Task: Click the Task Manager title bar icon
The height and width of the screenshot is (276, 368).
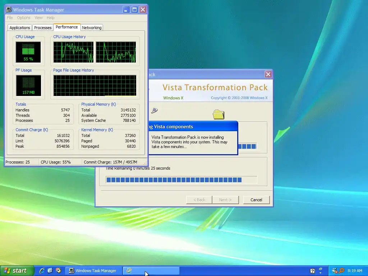Action: (9, 10)
